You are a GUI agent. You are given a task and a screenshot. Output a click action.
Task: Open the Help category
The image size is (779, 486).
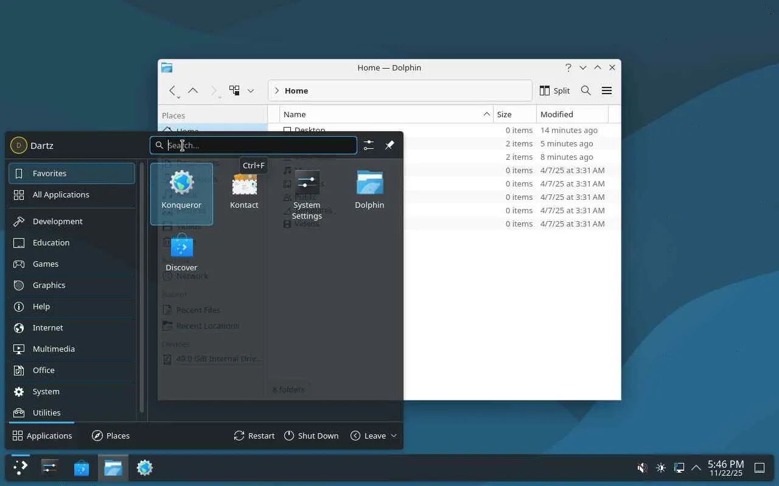coord(72,306)
